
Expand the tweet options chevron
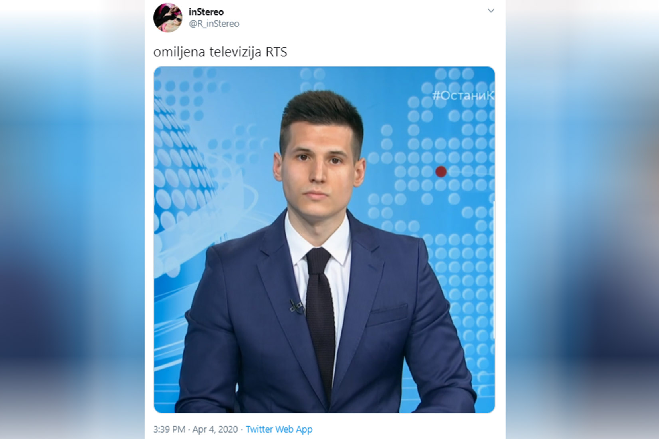click(491, 11)
